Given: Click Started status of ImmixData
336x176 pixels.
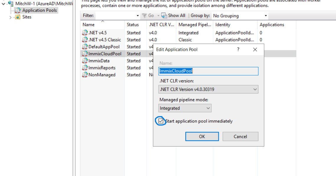Looking at the screenshot, I should (x=133, y=61).
